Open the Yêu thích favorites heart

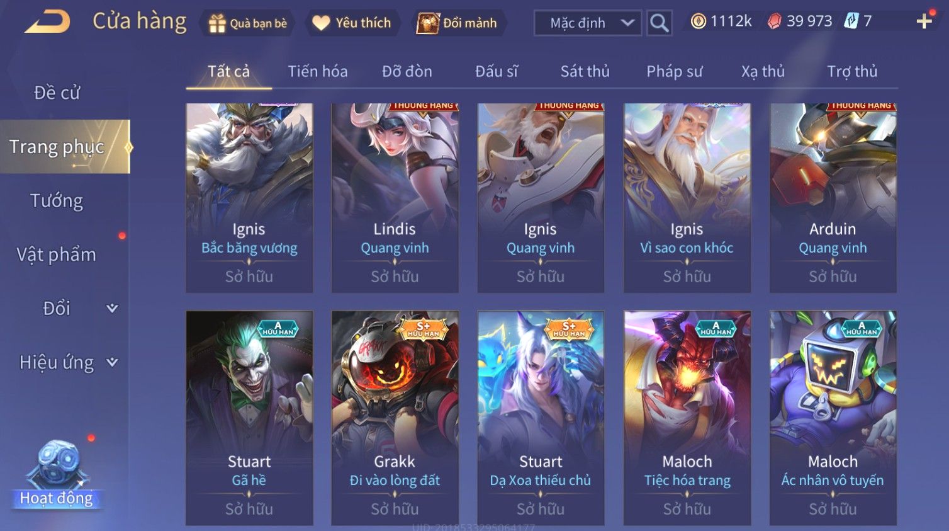click(352, 23)
